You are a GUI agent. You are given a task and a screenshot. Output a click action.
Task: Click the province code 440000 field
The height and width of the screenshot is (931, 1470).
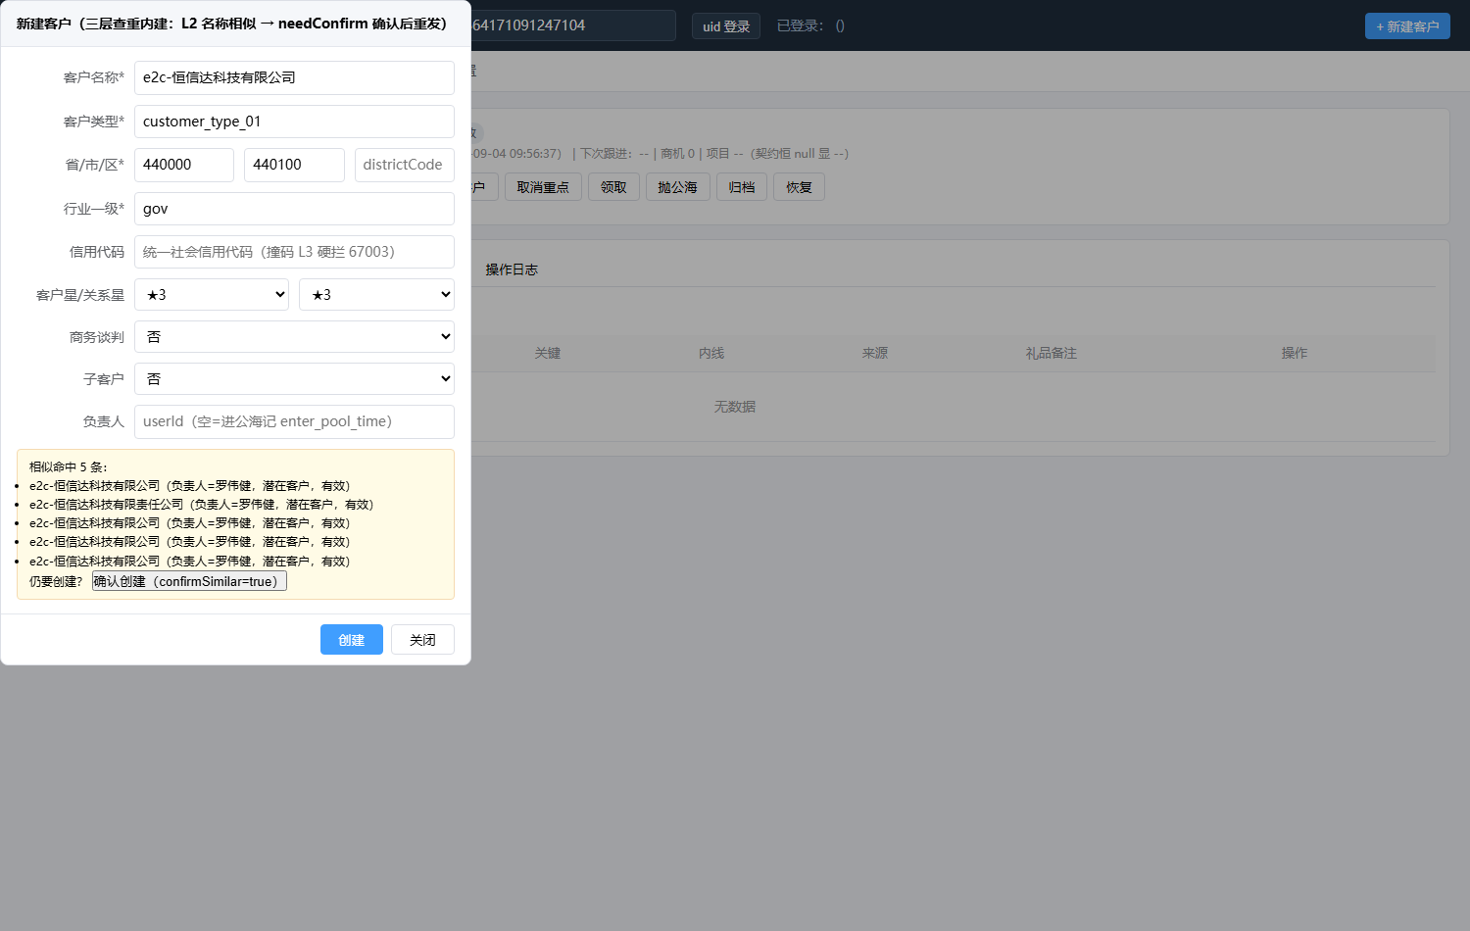(x=184, y=165)
